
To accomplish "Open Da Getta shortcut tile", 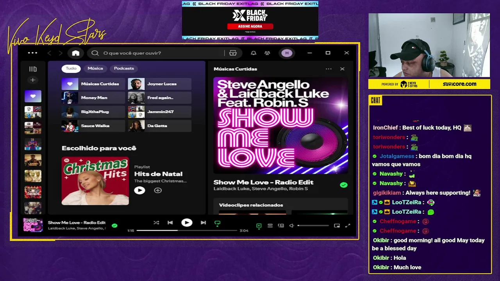I will [x=159, y=126].
